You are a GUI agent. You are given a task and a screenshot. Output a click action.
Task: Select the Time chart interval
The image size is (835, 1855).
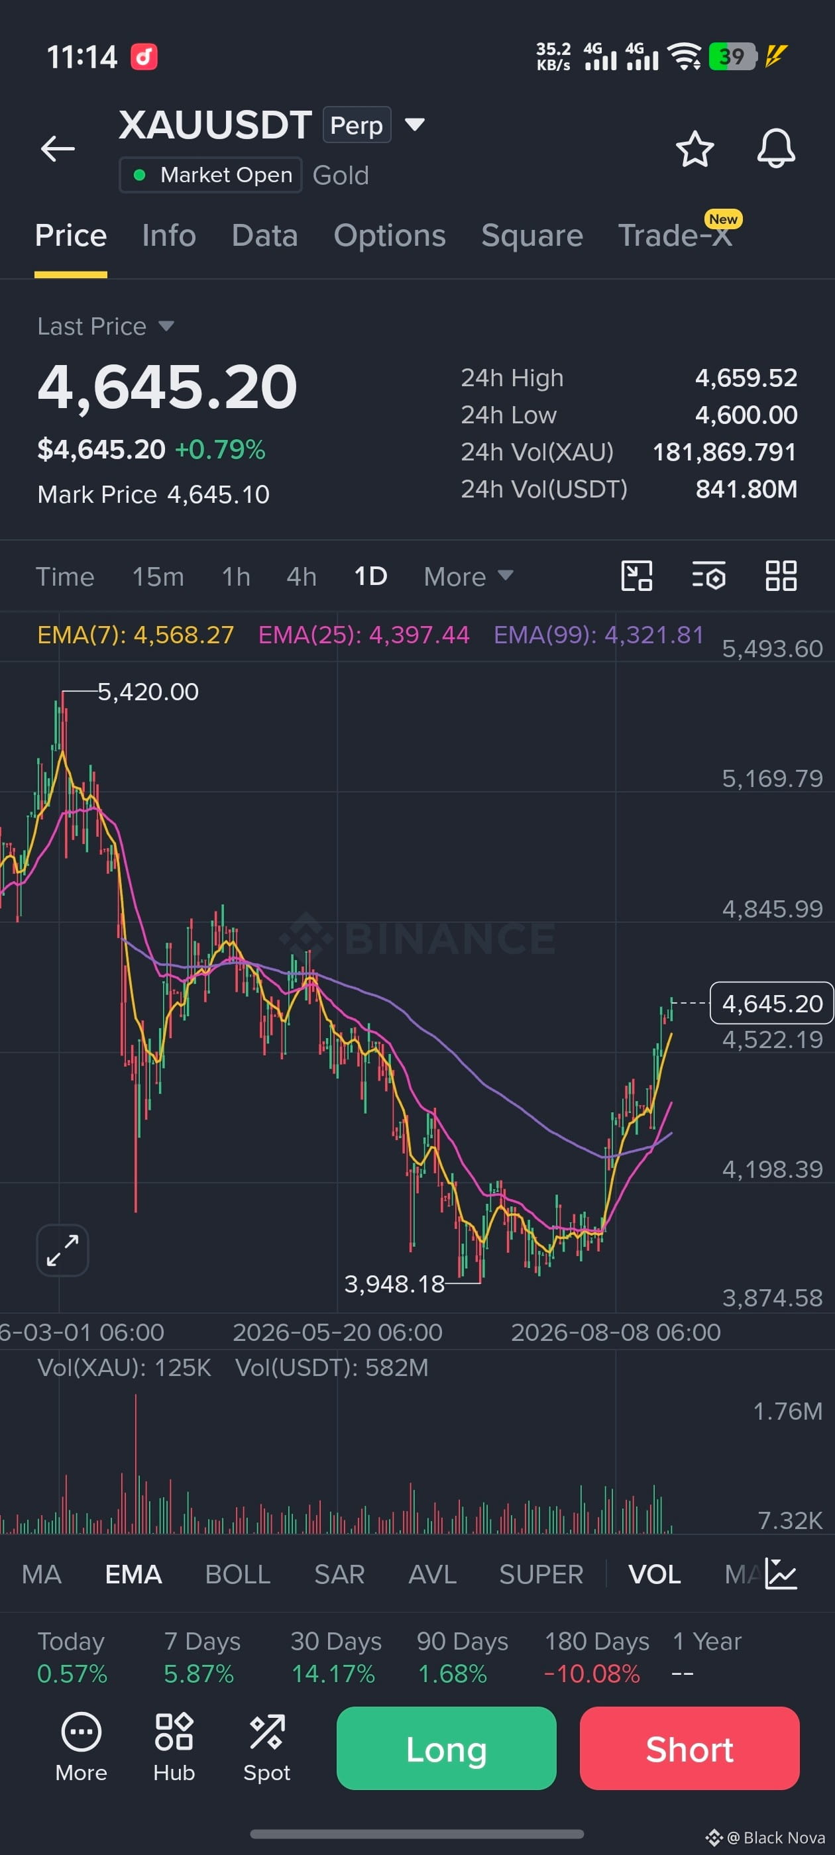[x=65, y=576]
